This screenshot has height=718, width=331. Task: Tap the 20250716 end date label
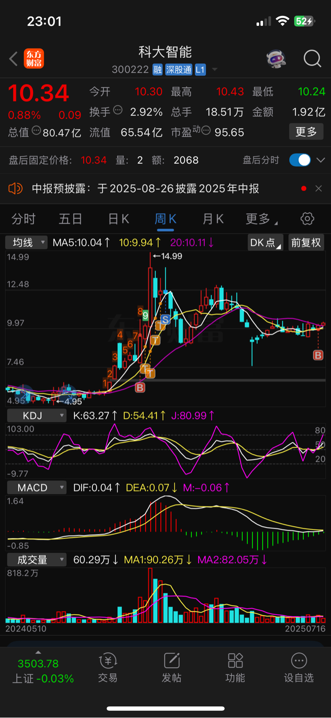(305, 629)
